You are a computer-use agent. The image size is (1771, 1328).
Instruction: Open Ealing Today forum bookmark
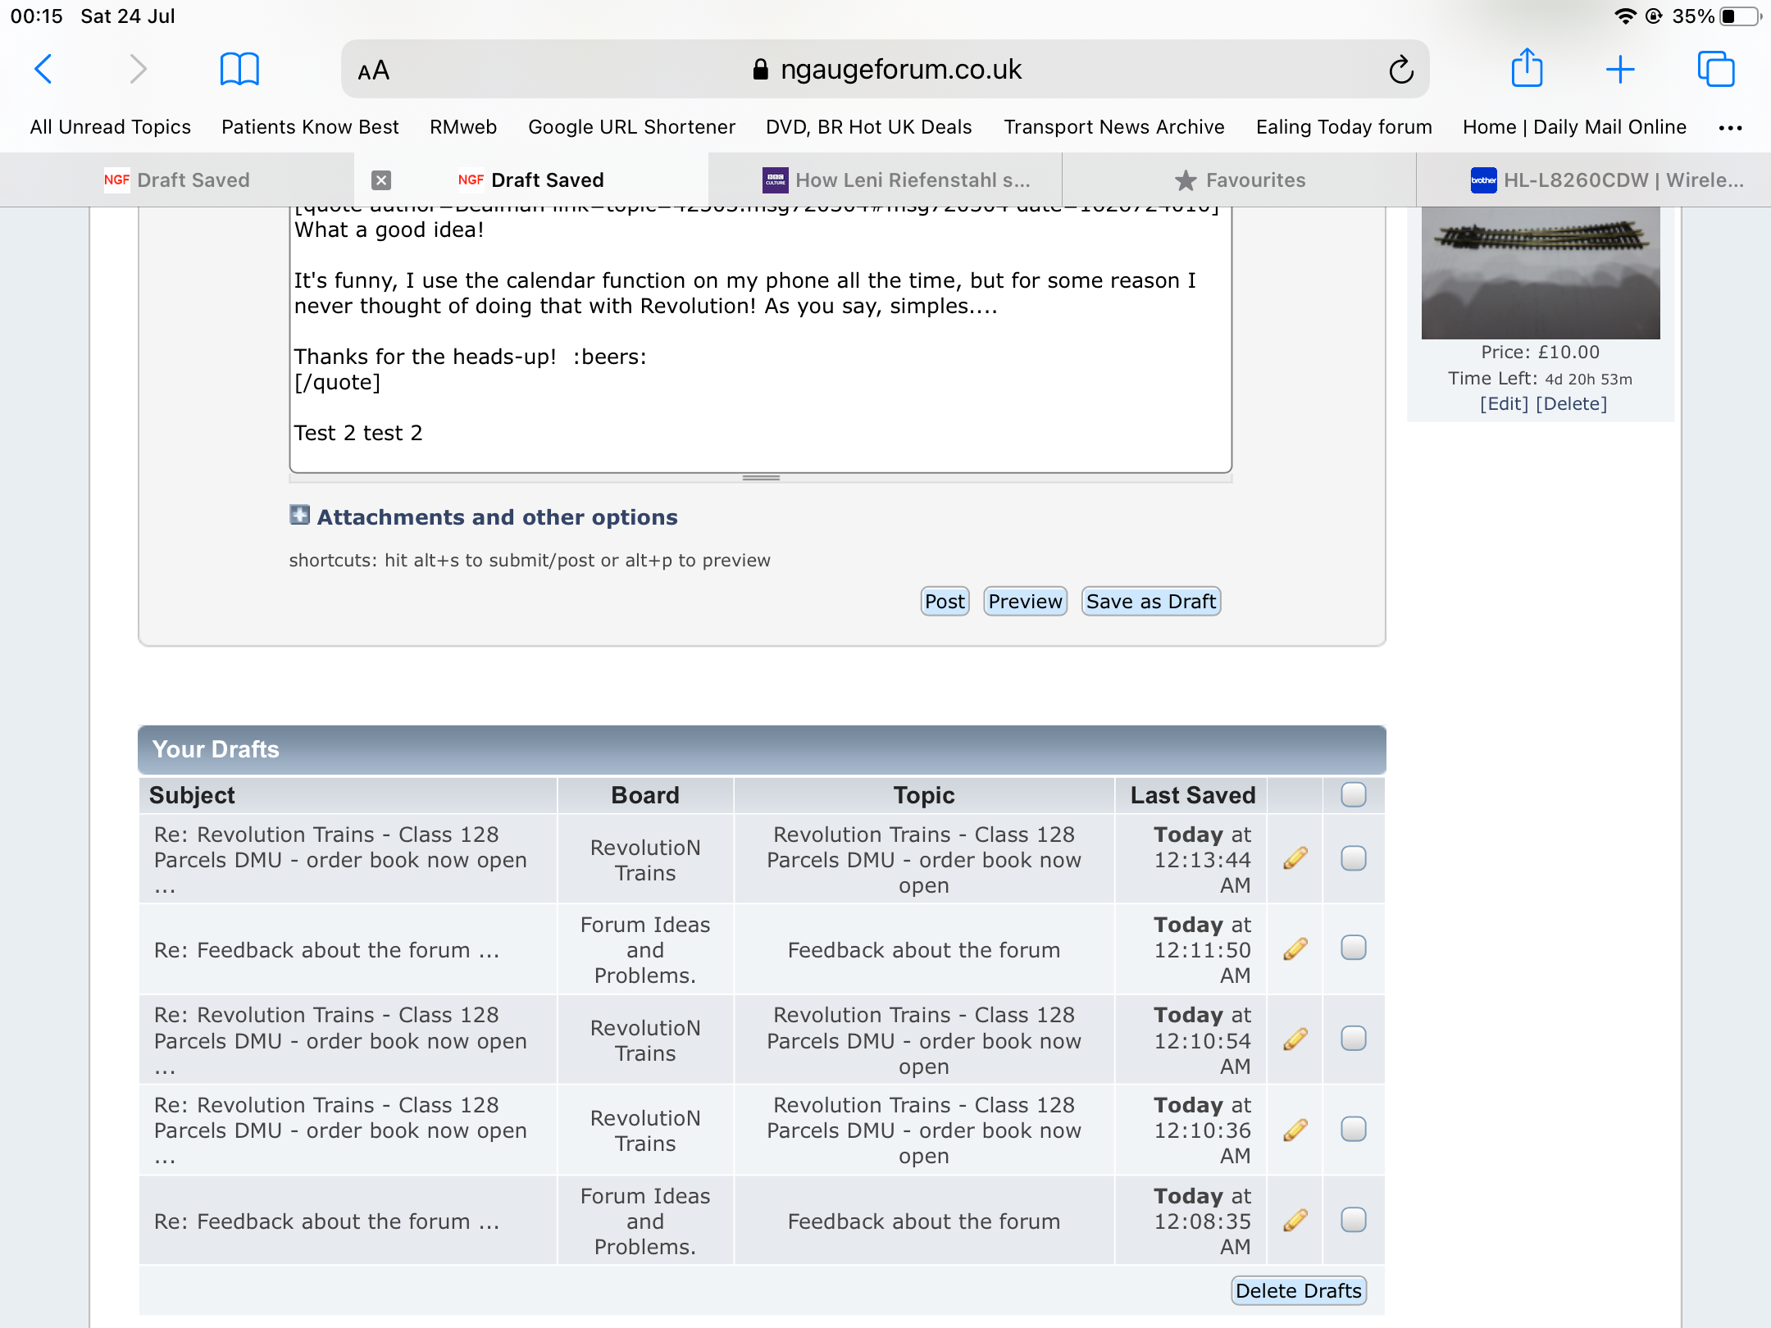coord(1344,127)
